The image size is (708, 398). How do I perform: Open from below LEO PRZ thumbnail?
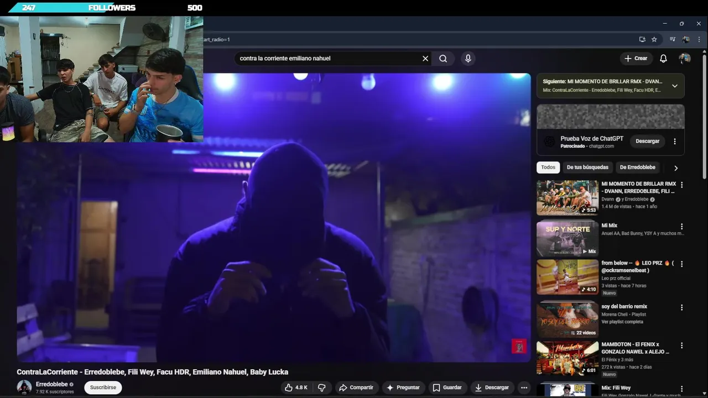coord(567,277)
